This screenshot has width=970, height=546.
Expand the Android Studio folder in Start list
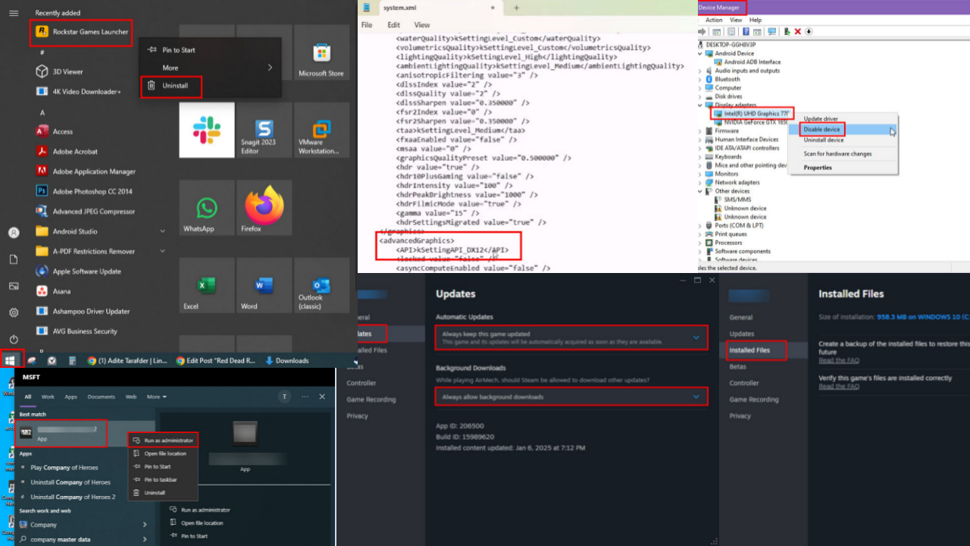click(162, 231)
